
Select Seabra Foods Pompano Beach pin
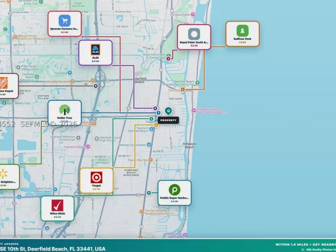tap(55, 190)
